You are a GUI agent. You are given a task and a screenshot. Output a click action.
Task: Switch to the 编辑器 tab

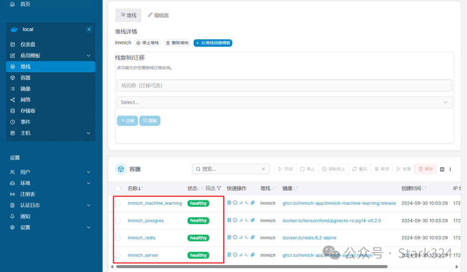158,15
